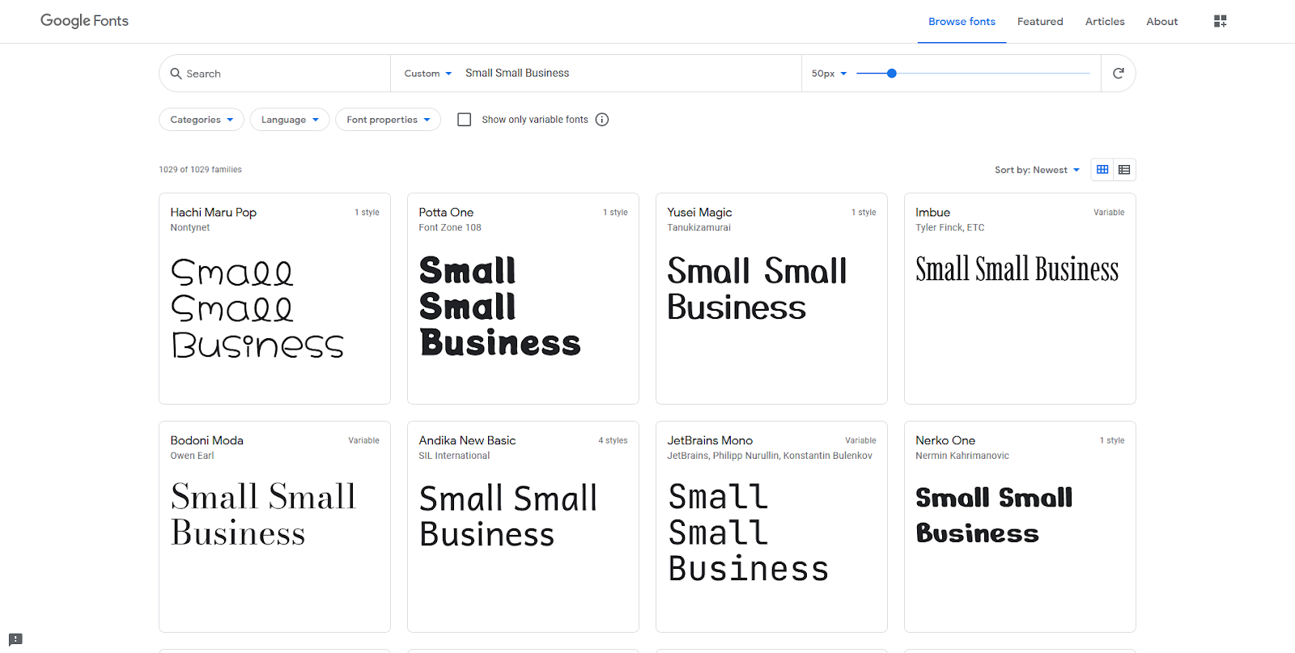This screenshot has width=1295, height=653.
Task: Open Imbue font card
Action: (x=1020, y=299)
